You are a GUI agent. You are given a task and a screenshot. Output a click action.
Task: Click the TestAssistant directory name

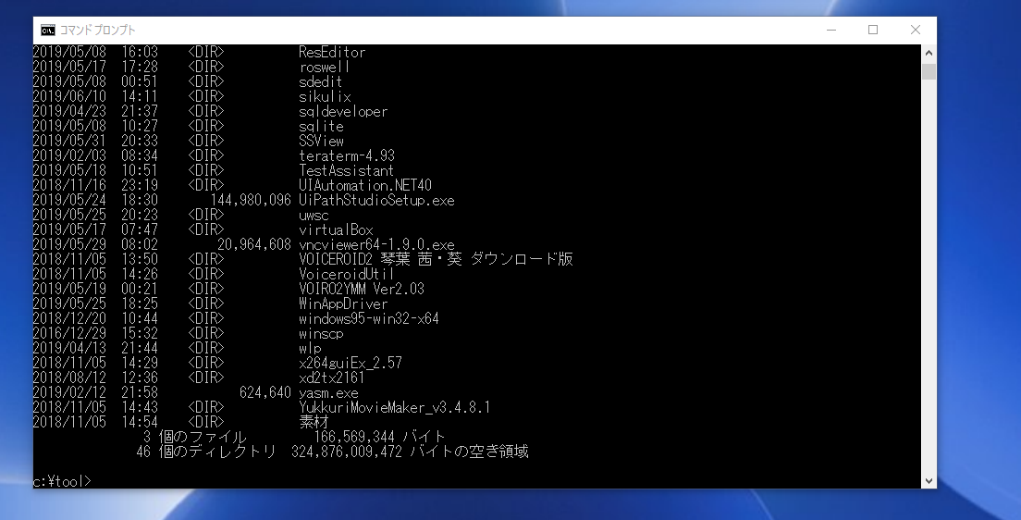pos(347,171)
